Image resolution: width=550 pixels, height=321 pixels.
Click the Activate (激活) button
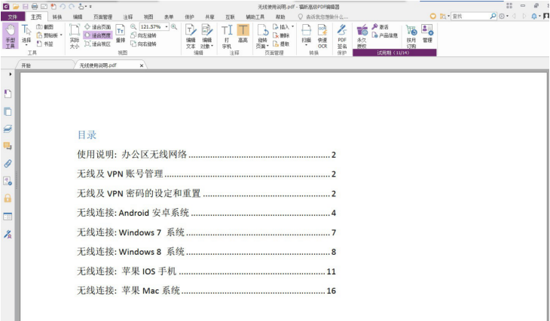(x=380, y=26)
